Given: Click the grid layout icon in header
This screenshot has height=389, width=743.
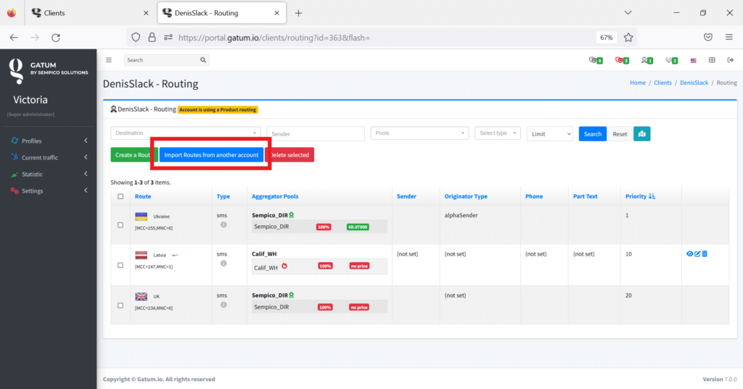Looking at the screenshot, I should [712, 60].
